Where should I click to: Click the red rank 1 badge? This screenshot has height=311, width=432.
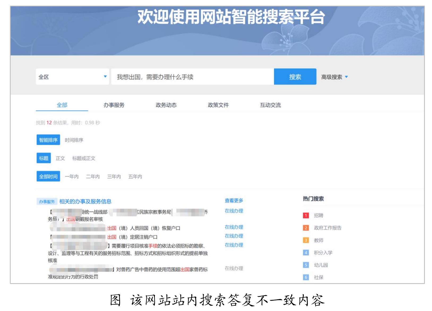click(x=306, y=216)
